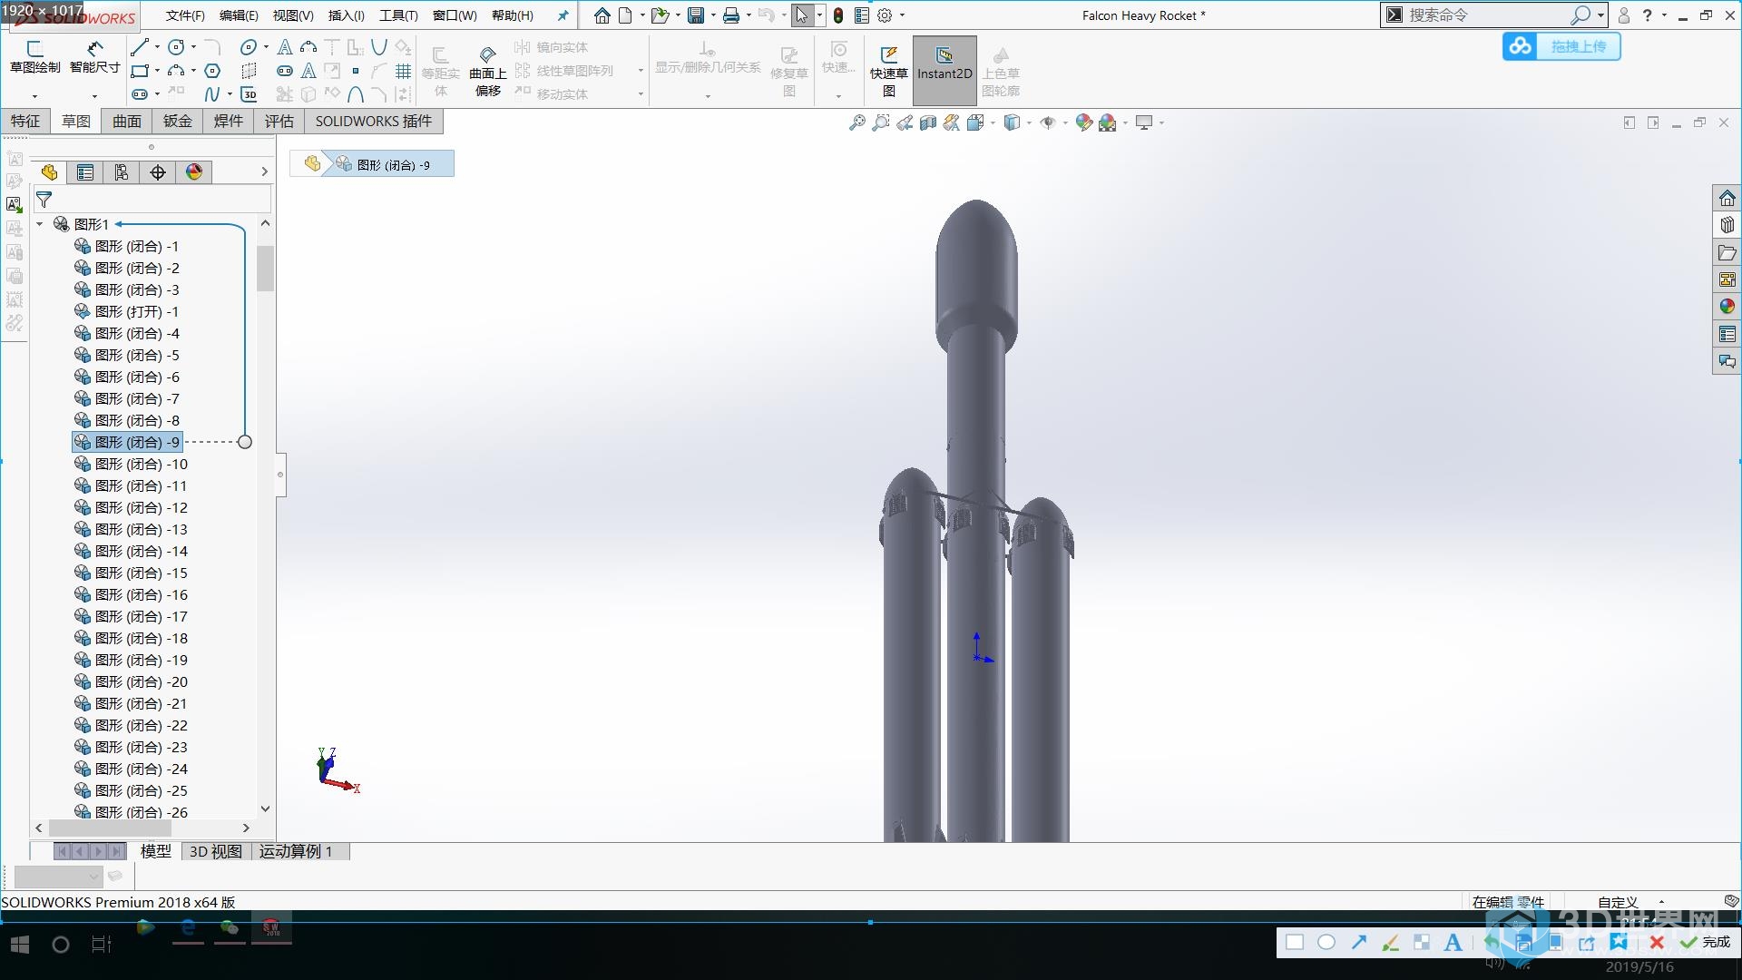
Task: Click the feature tree horizontal scrollbar
Action: pos(110,828)
